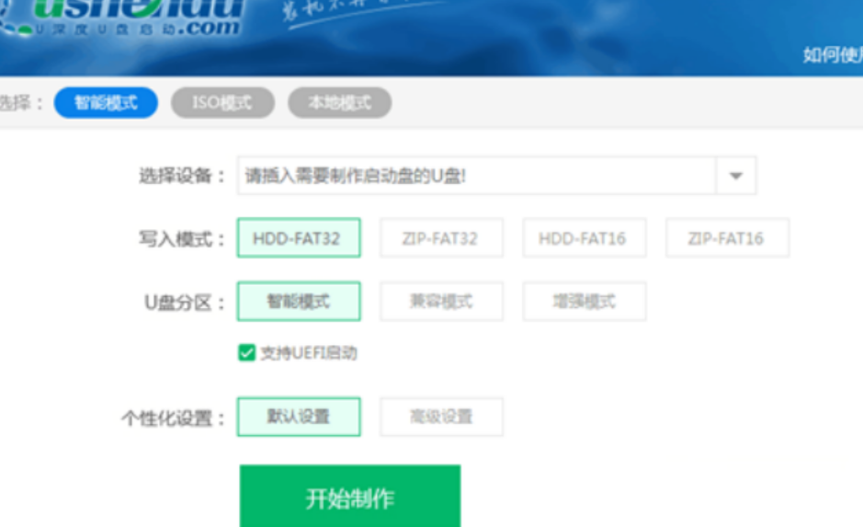Toggle the green UEFI support checkbox
Screen dimensions: 863x527
click(246, 352)
